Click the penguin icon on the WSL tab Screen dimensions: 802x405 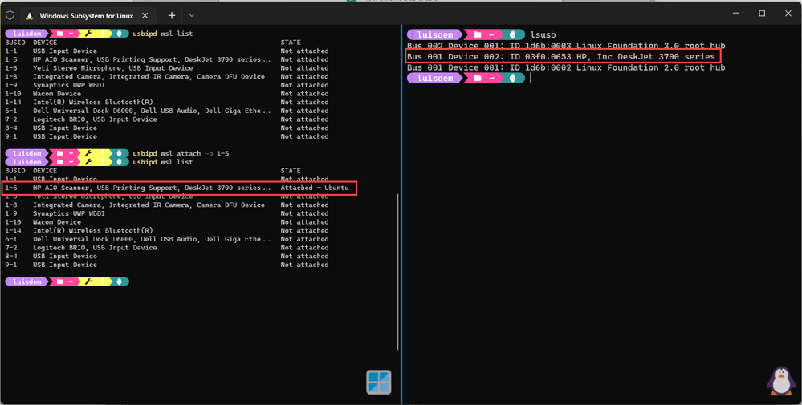tap(30, 16)
